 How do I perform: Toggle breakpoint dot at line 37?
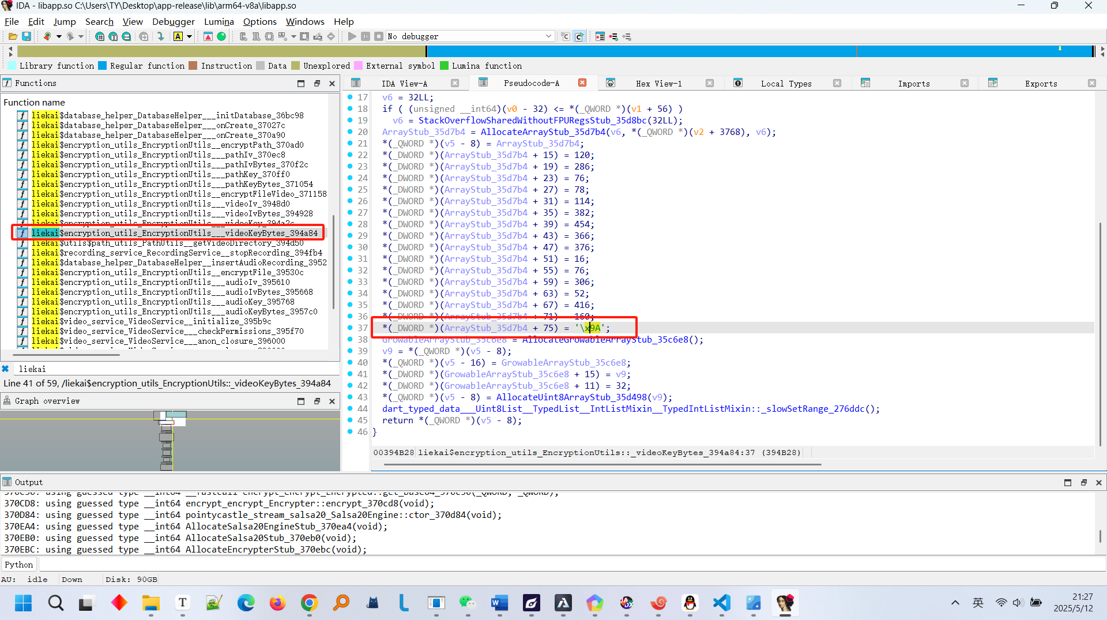tap(350, 328)
